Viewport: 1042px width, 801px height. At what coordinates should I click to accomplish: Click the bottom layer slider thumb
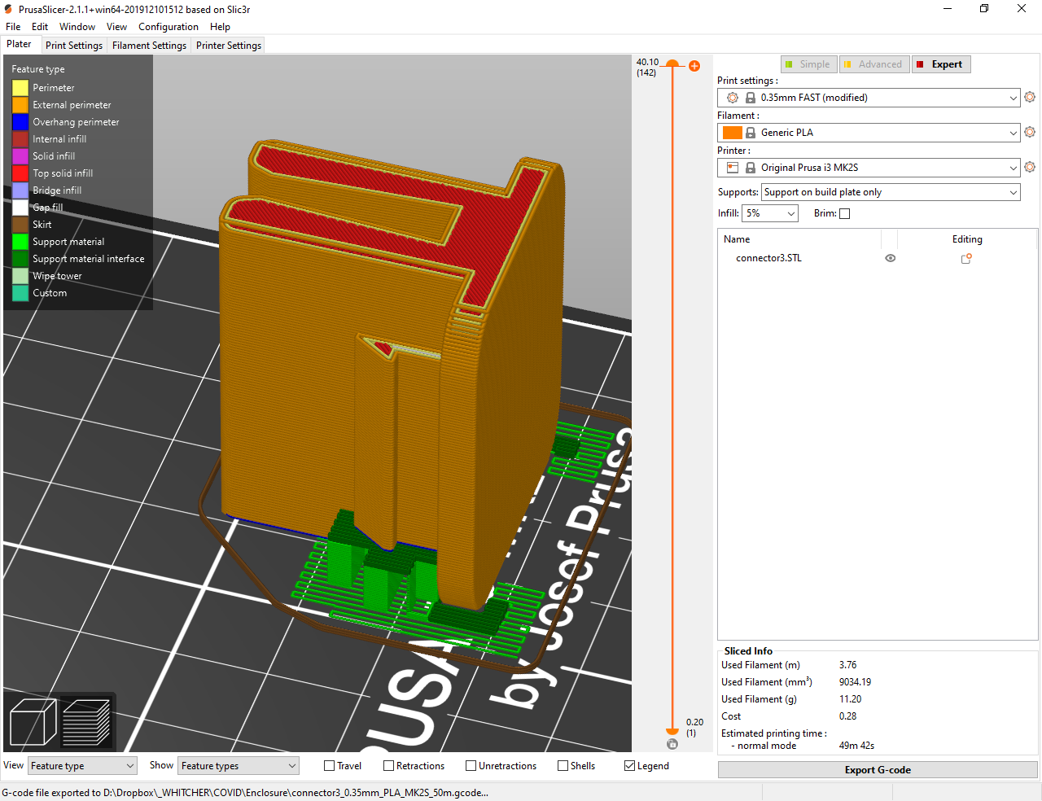tap(672, 731)
